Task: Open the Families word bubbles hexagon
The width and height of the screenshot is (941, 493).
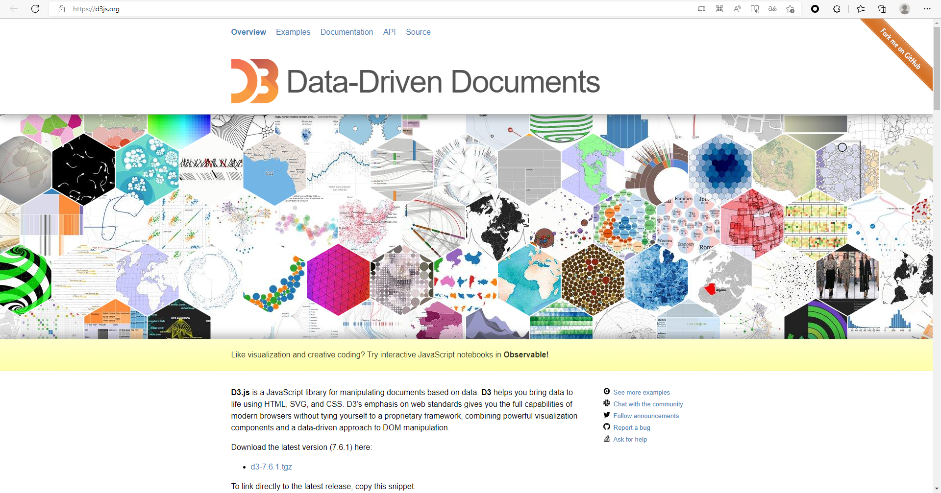Action: (689, 224)
